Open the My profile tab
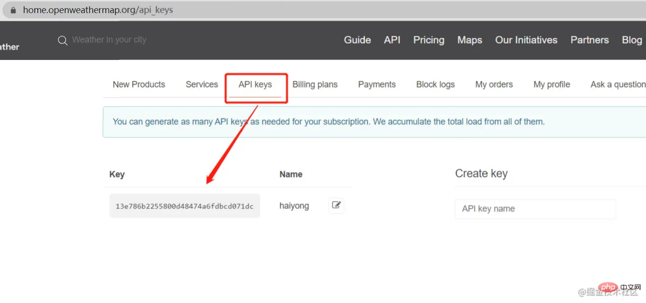 point(552,85)
